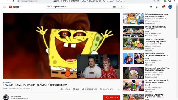The width and height of the screenshot is (178, 100).
Task: Click the red ПОДПИСАТЬСЯ subscribe button
Action: point(111,97)
